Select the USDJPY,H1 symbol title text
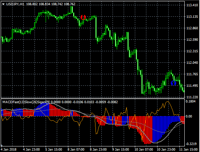The image size is (200, 152). 15,4
